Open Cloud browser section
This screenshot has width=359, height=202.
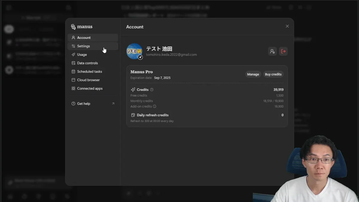[93, 80]
